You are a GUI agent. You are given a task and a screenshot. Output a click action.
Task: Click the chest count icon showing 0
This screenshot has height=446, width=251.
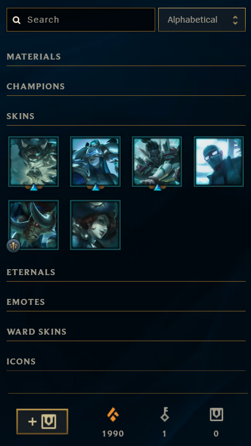217,414
